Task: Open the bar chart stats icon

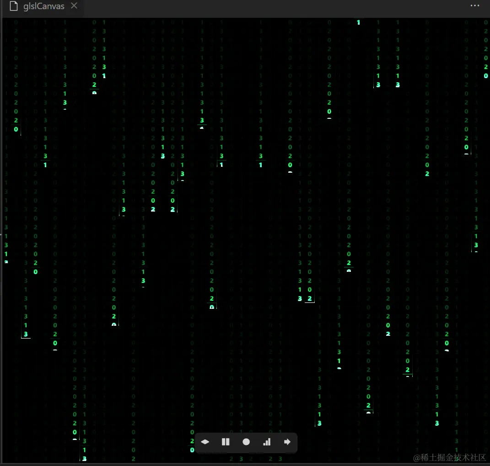Action: (267, 442)
